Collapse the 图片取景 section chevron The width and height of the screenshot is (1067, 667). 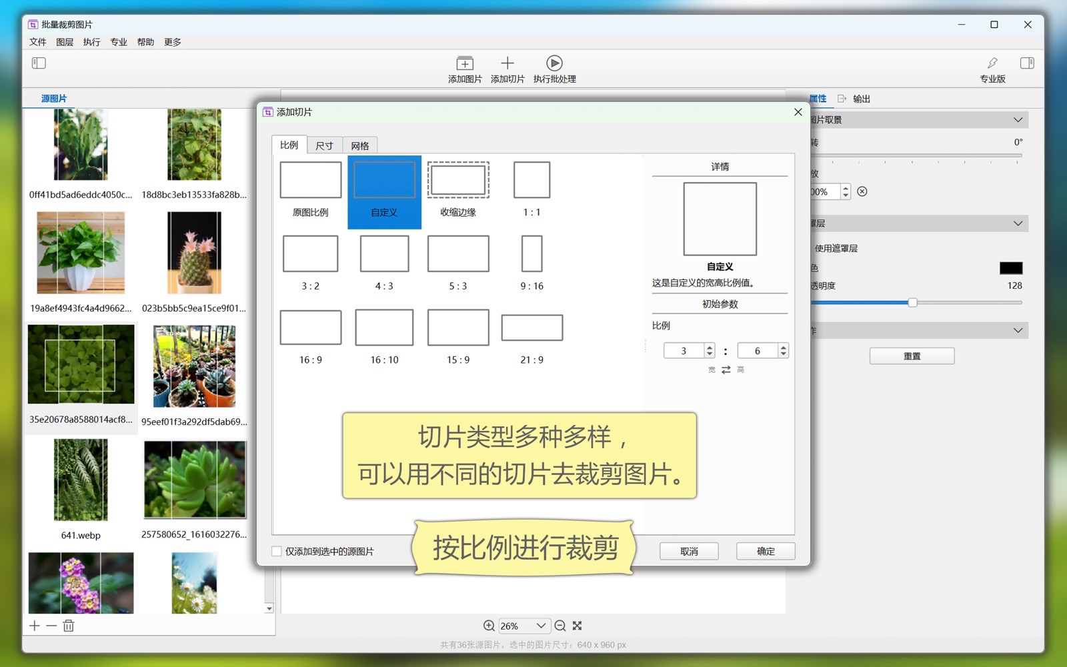1018,120
